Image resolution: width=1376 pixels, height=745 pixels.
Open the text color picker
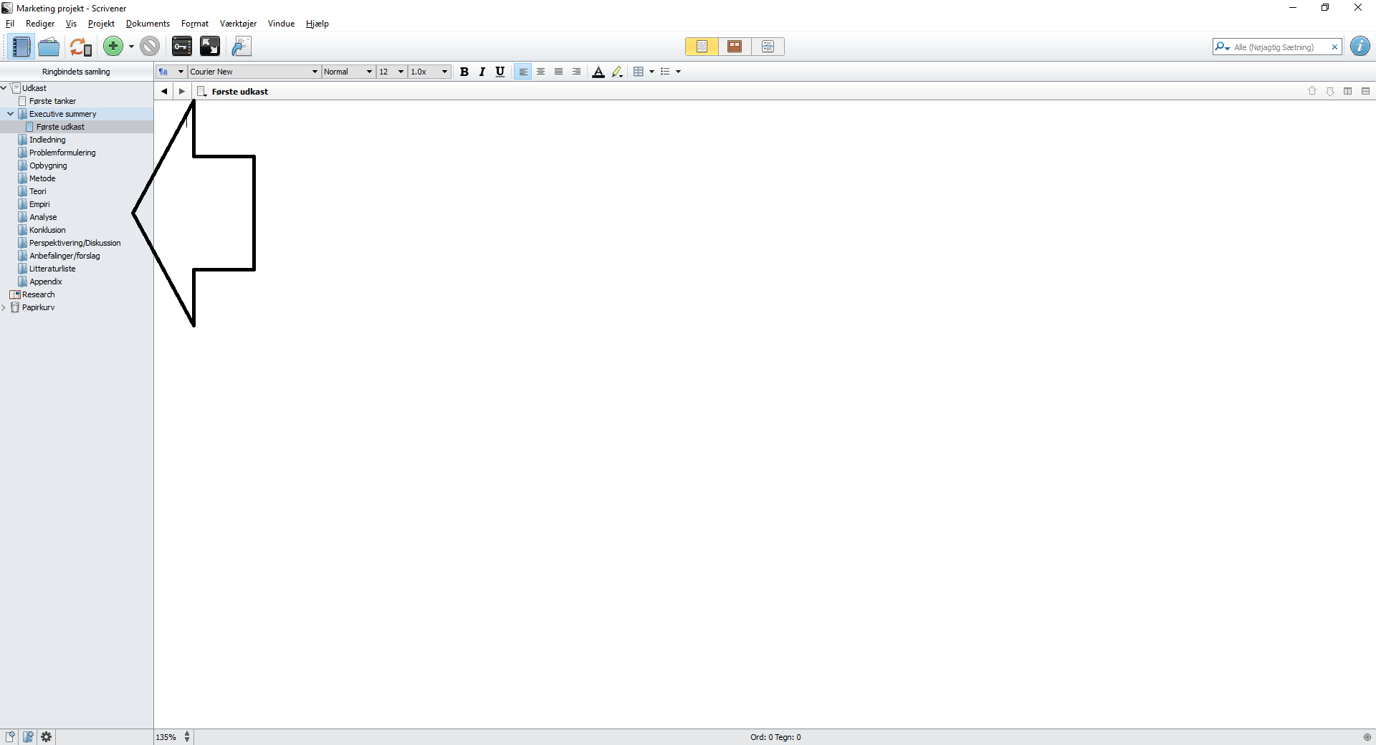click(598, 72)
